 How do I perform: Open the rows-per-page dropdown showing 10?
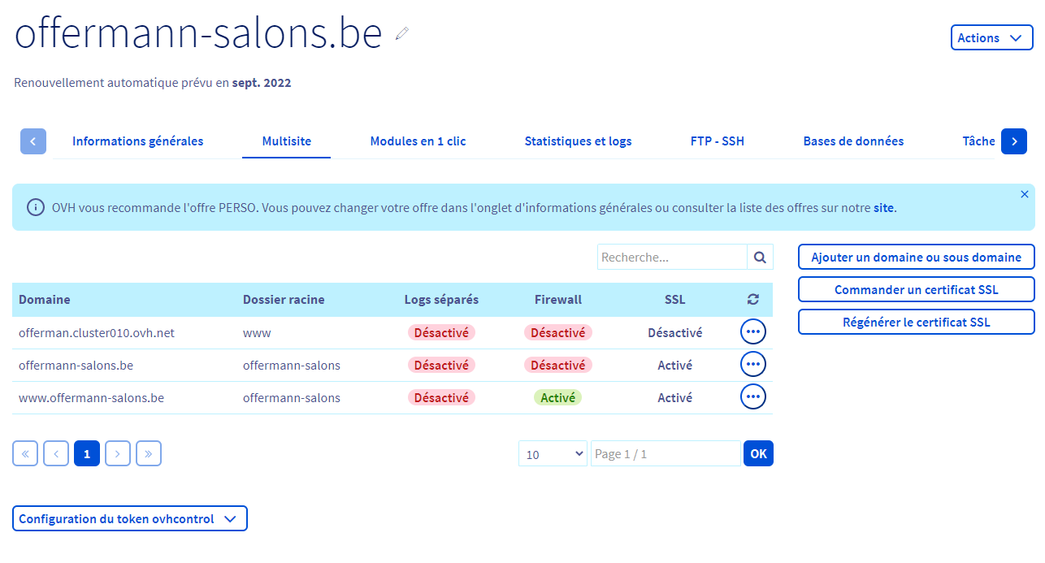[x=553, y=454]
